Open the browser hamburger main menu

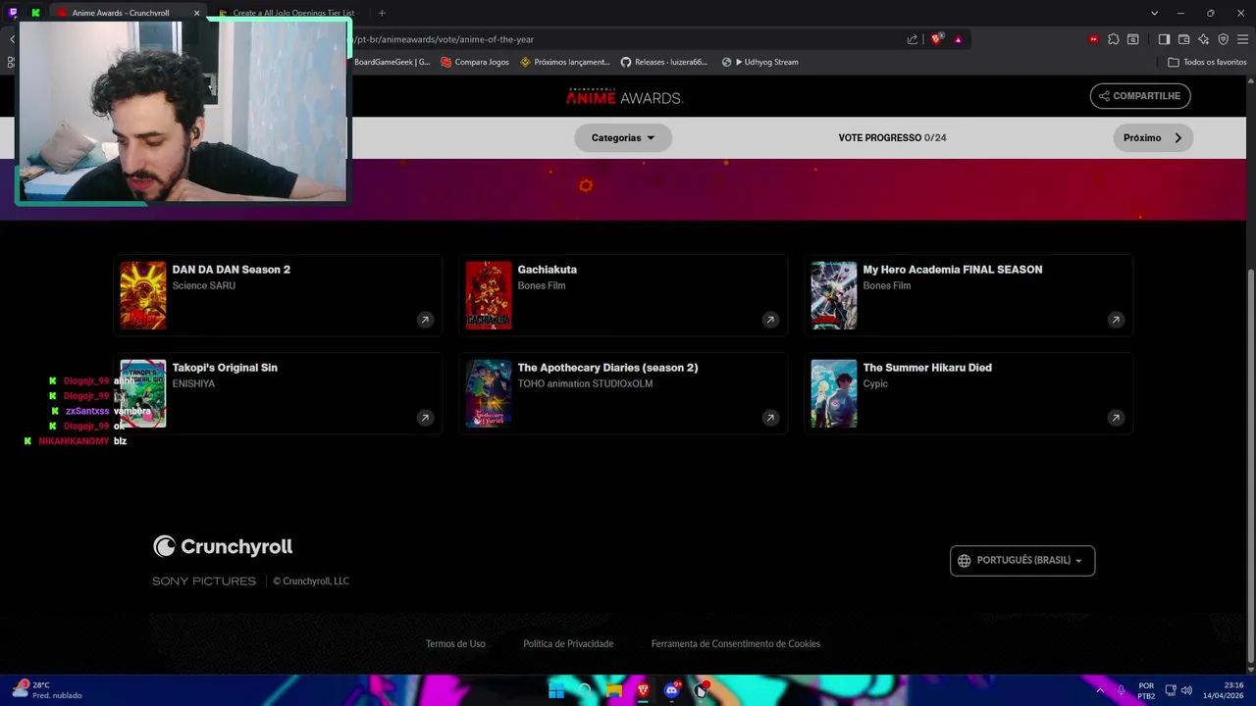tap(1242, 39)
